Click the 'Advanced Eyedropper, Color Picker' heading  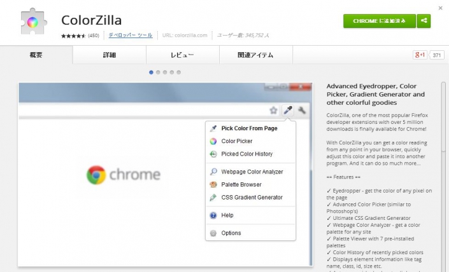(x=376, y=94)
